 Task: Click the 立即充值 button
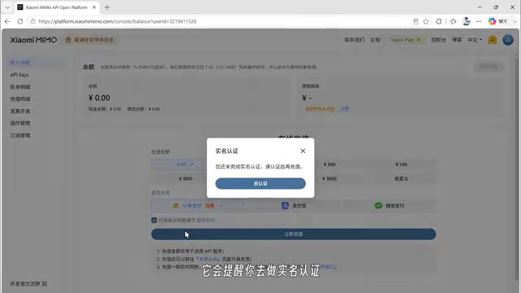point(293,234)
